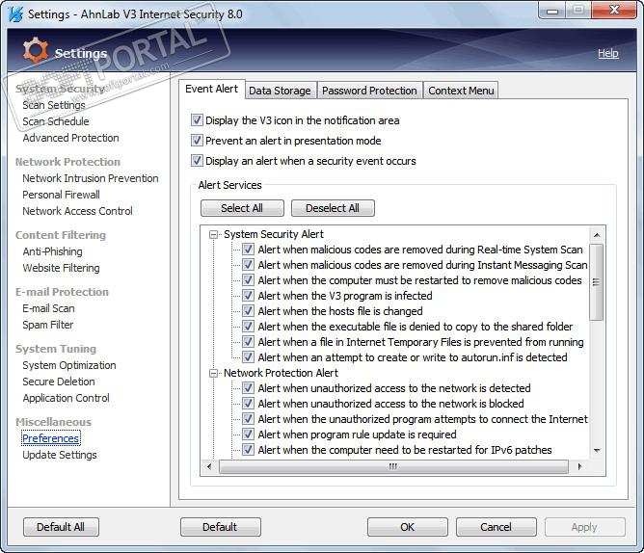Open Website Filtering settings

61,268
